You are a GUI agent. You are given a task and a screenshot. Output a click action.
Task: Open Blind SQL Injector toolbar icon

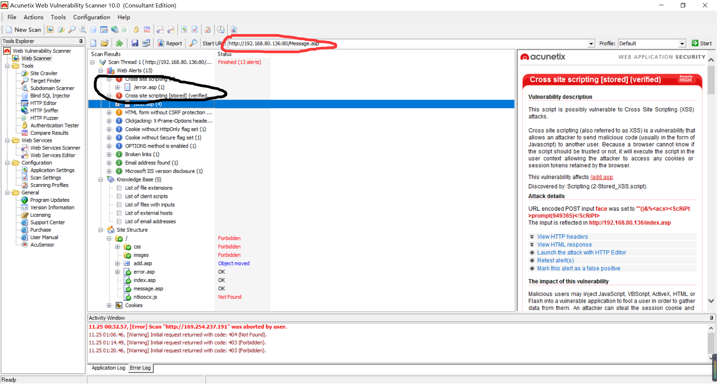(93, 29)
